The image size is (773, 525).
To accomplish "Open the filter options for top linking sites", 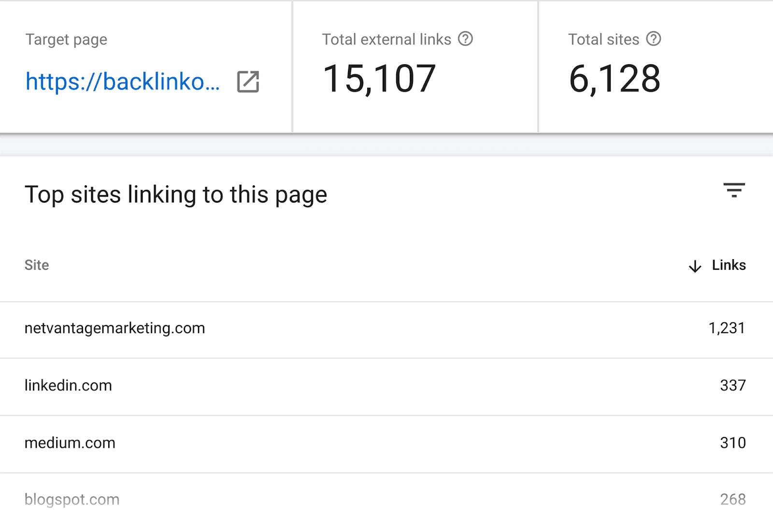I will pos(734,191).
